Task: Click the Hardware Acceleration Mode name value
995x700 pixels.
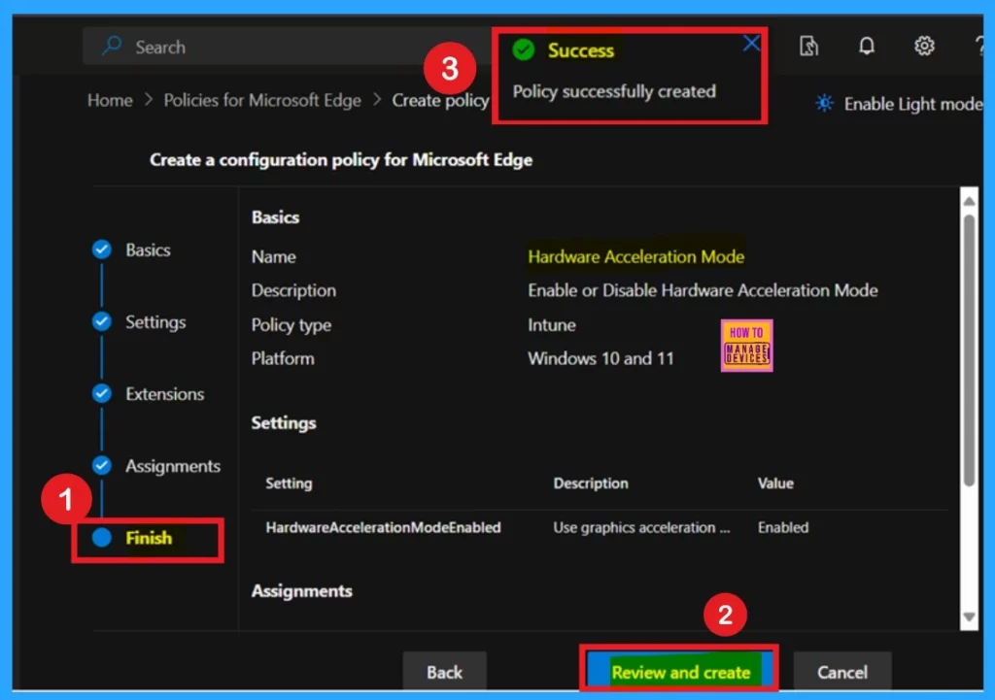Action: [635, 256]
